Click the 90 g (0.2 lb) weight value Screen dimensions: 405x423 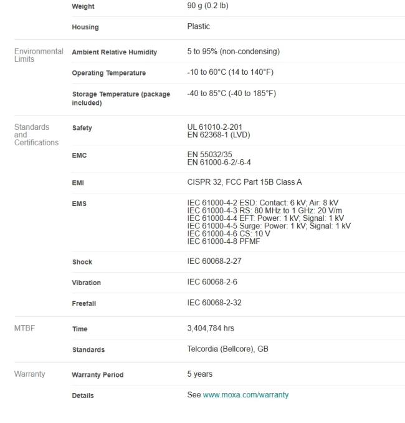point(209,6)
